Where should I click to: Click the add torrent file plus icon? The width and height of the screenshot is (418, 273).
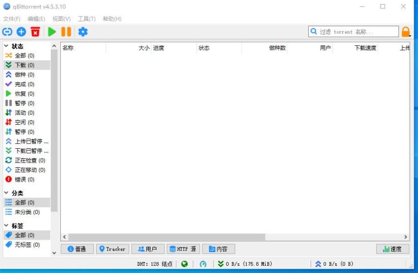coord(21,32)
